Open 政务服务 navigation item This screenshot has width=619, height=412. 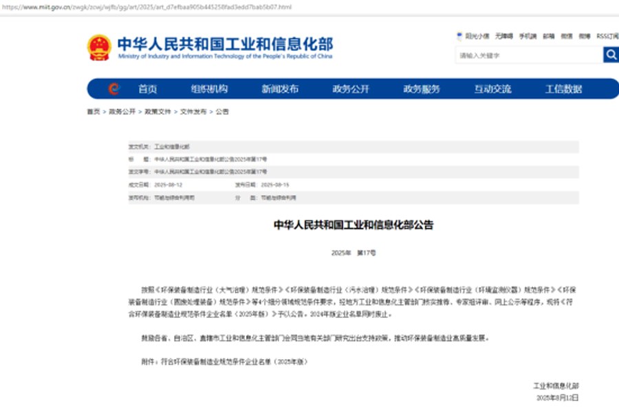tap(422, 89)
